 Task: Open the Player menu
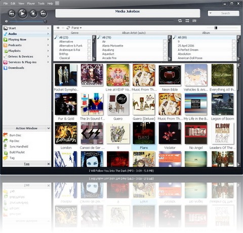coord(31,4)
